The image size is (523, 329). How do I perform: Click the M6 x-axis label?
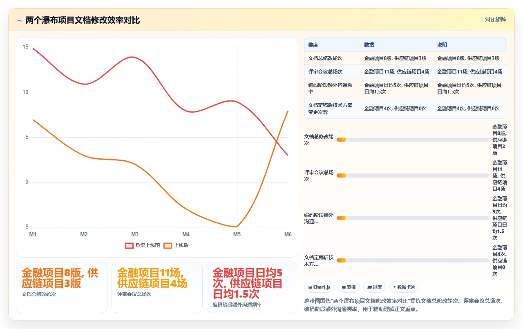click(288, 234)
